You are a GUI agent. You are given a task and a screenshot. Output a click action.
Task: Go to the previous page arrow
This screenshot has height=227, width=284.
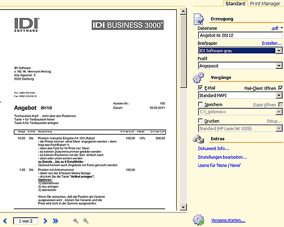(5, 221)
